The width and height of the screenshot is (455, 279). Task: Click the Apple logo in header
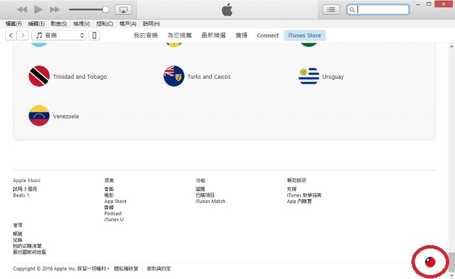[x=227, y=10]
